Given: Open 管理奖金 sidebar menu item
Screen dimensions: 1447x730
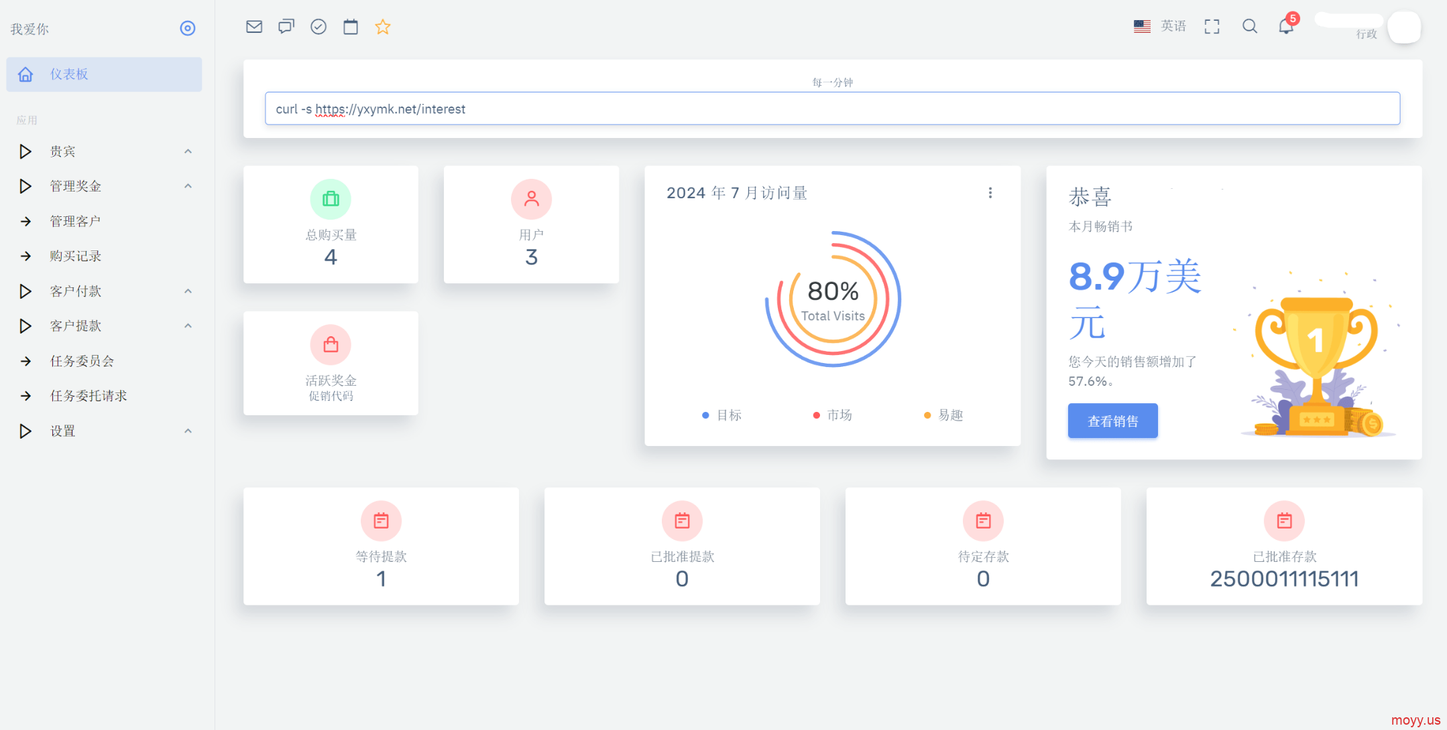Looking at the screenshot, I should (x=104, y=186).
